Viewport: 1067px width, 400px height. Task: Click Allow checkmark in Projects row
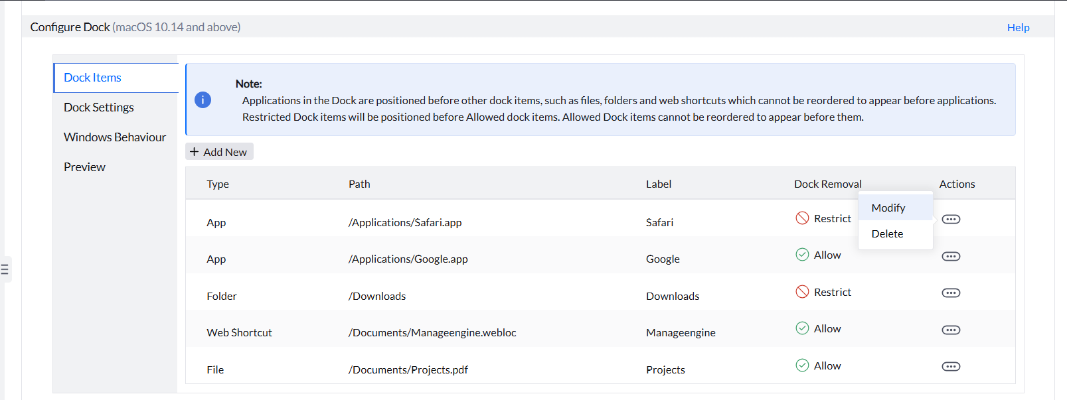pyautogui.click(x=802, y=366)
